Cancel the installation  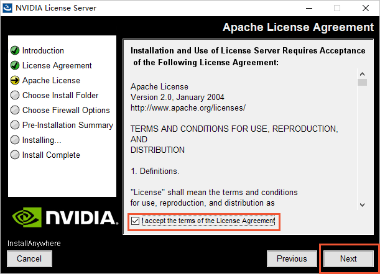(x=29, y=258)
